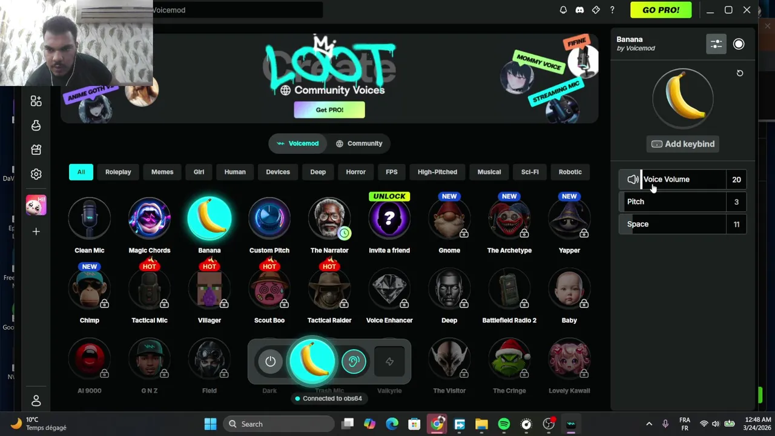
Task: Pick the G N Z voice
Action: click(150, 359)
